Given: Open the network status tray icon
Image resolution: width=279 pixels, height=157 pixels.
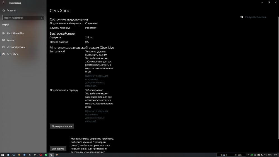Looking at the screenshot, I should click(262, 155).
